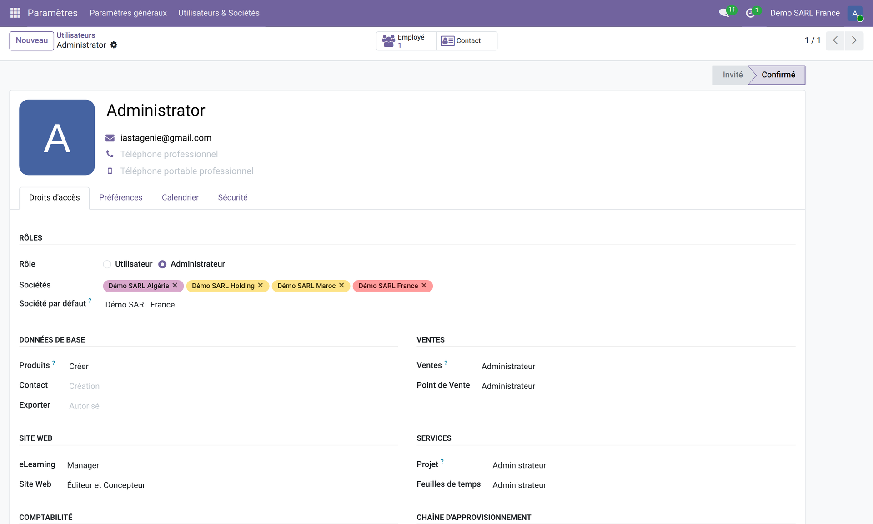Show help tooltip for Projet
Viewport: 873px width, 524px height.
pos(442,462)
